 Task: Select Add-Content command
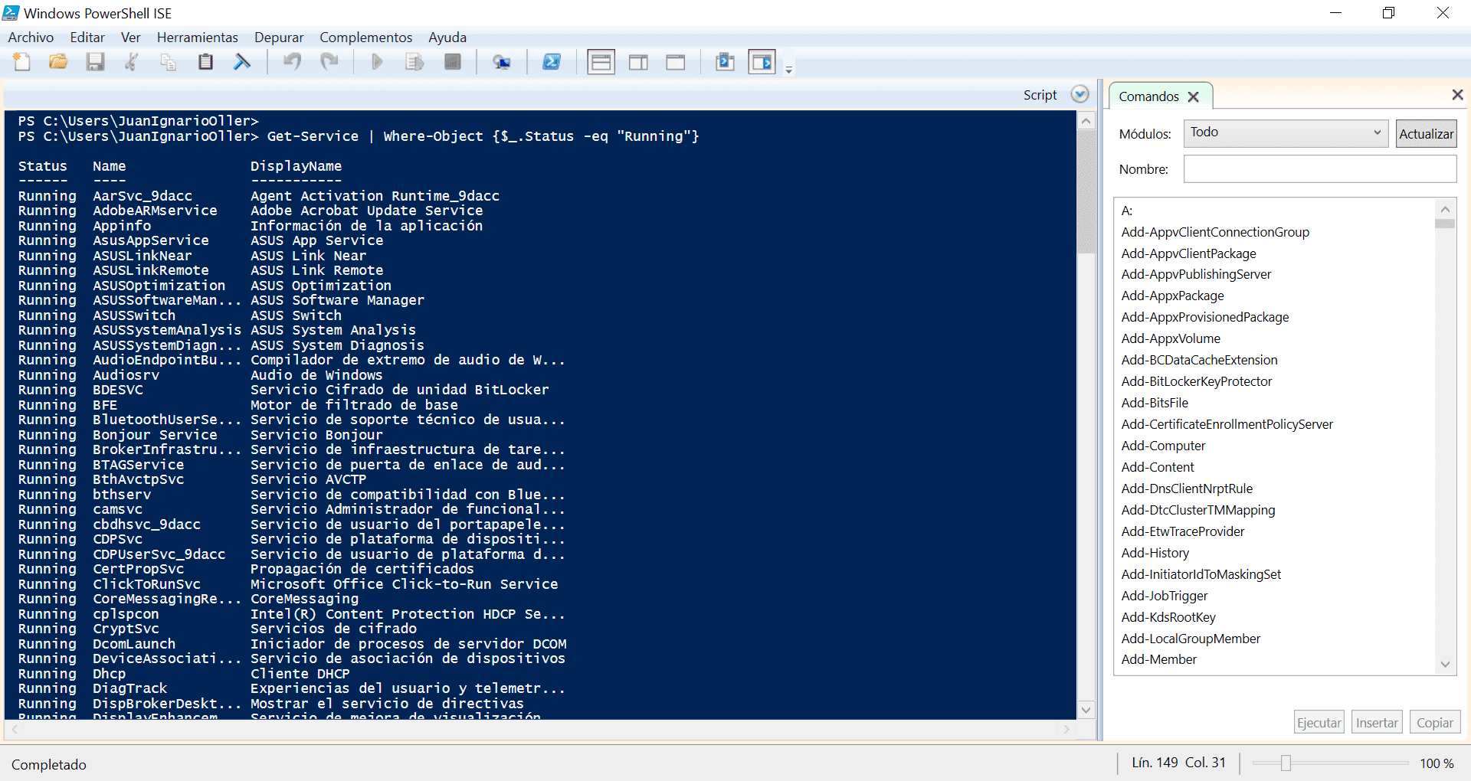[x=1158, y=467]
